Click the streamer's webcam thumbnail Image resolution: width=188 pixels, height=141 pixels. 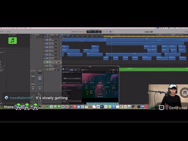168,96
